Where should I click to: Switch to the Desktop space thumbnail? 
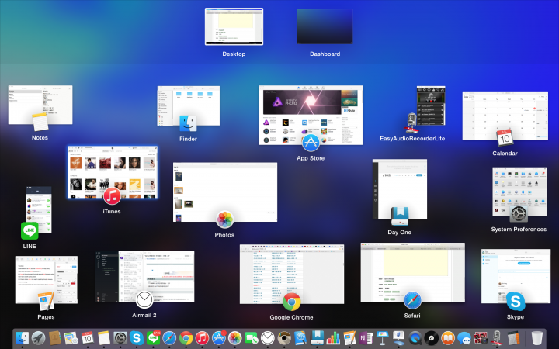click(x=234, y=26)
